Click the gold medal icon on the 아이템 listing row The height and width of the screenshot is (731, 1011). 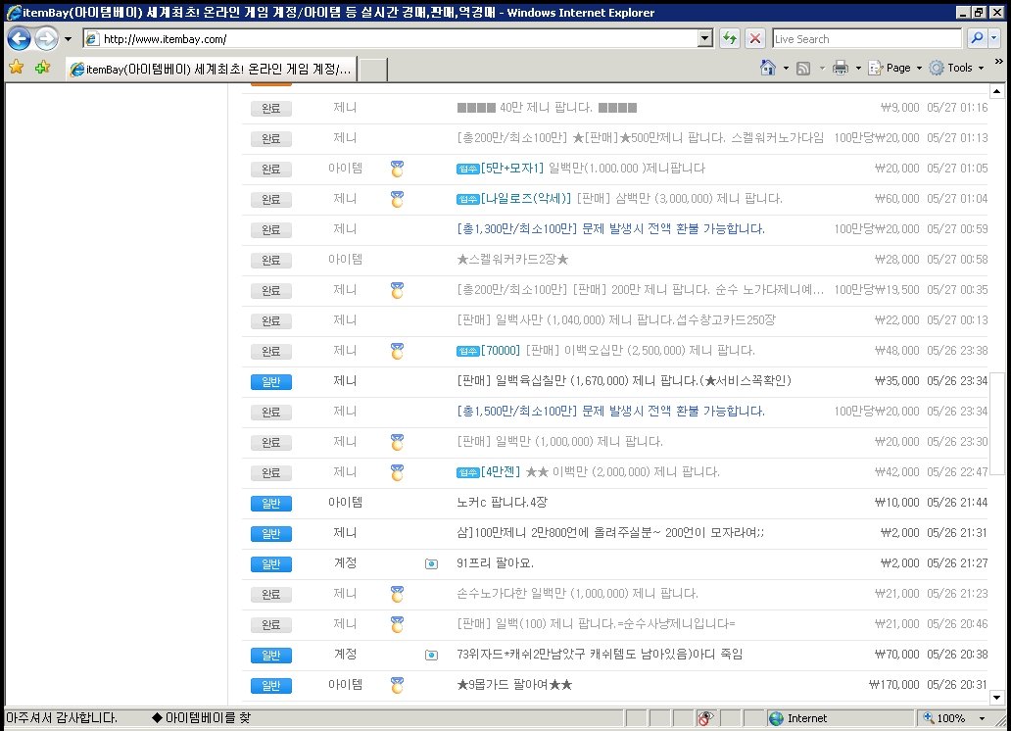pos(396,169)
